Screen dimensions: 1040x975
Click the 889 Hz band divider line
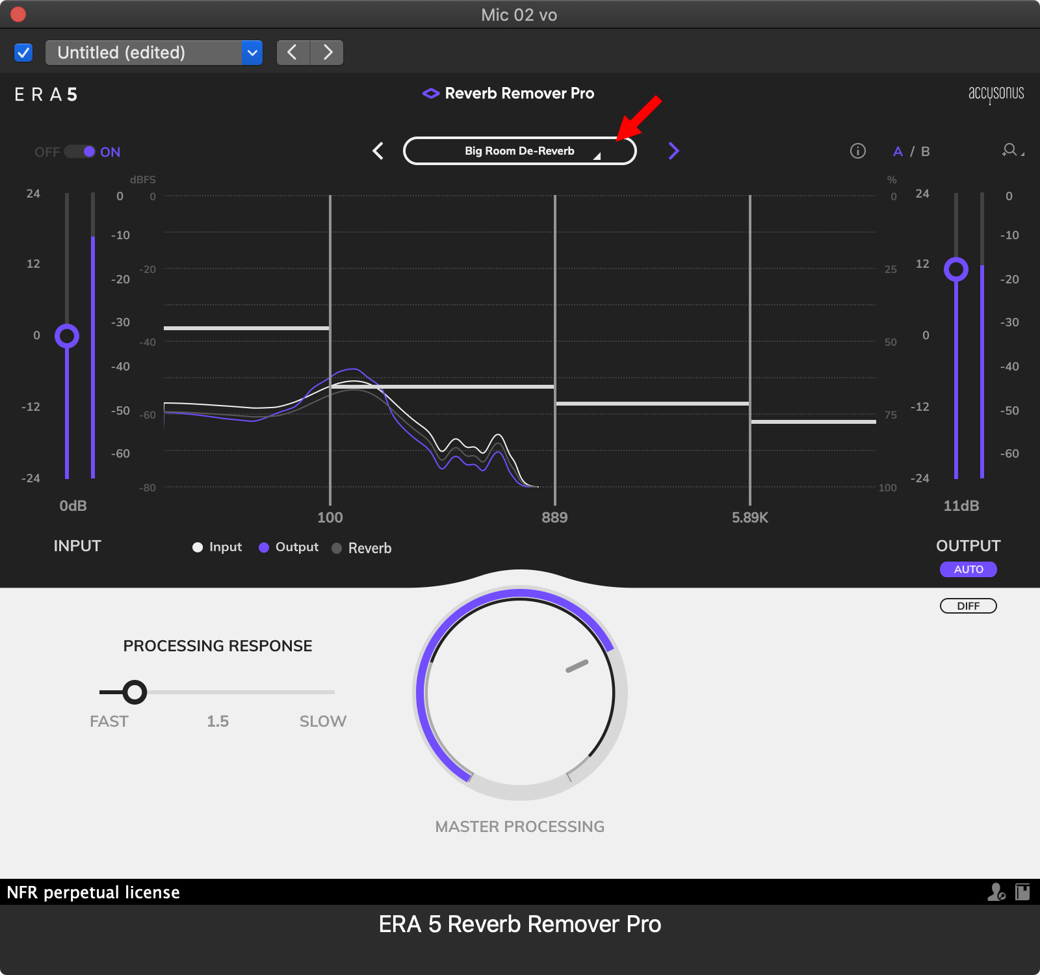(x=555, y=350)
